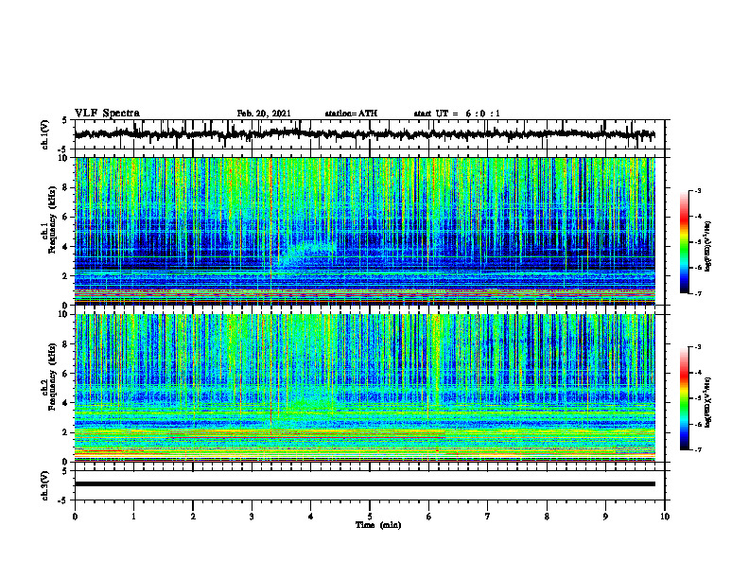Click the time axis tick label '6'

429,517
